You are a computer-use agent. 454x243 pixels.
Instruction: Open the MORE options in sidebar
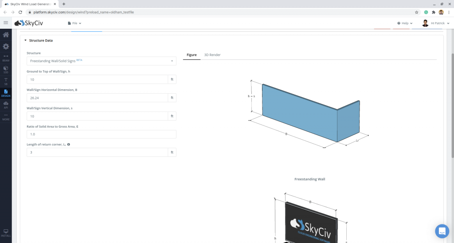(x=6, y=117)
